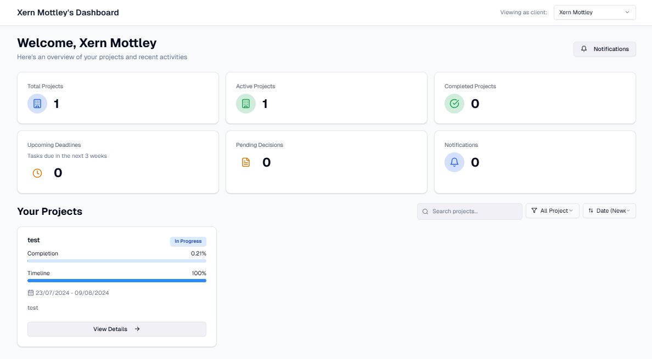Click inside the Search projects field
The image size is (652, 359).
point(469,211)
